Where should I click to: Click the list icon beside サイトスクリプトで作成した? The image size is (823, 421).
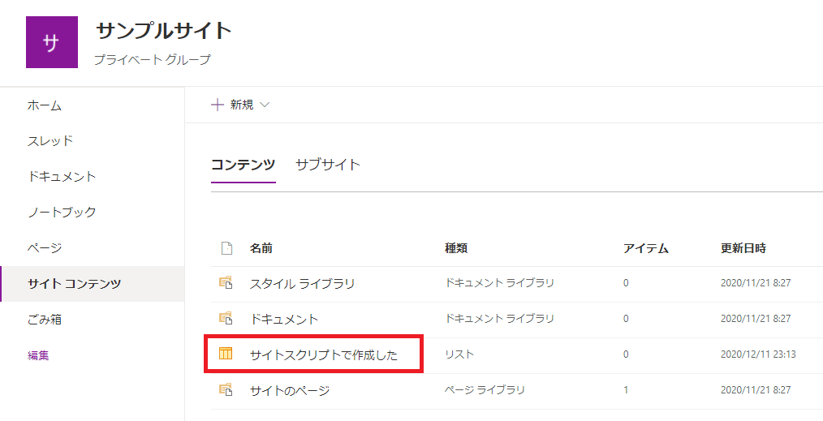tap(226, 354)
